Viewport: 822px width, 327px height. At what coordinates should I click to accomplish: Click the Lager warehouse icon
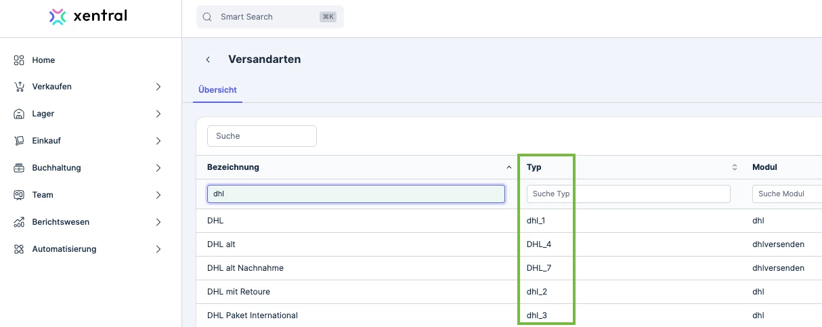[x=19, y=114]
